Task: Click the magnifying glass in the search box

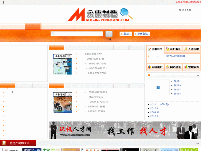Action: click(53, 34)
